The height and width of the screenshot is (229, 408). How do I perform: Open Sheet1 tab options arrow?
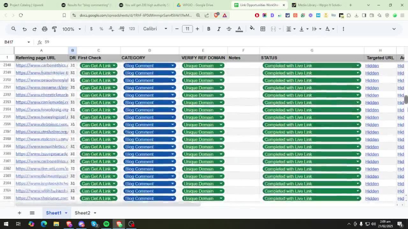tap(66, 213)
